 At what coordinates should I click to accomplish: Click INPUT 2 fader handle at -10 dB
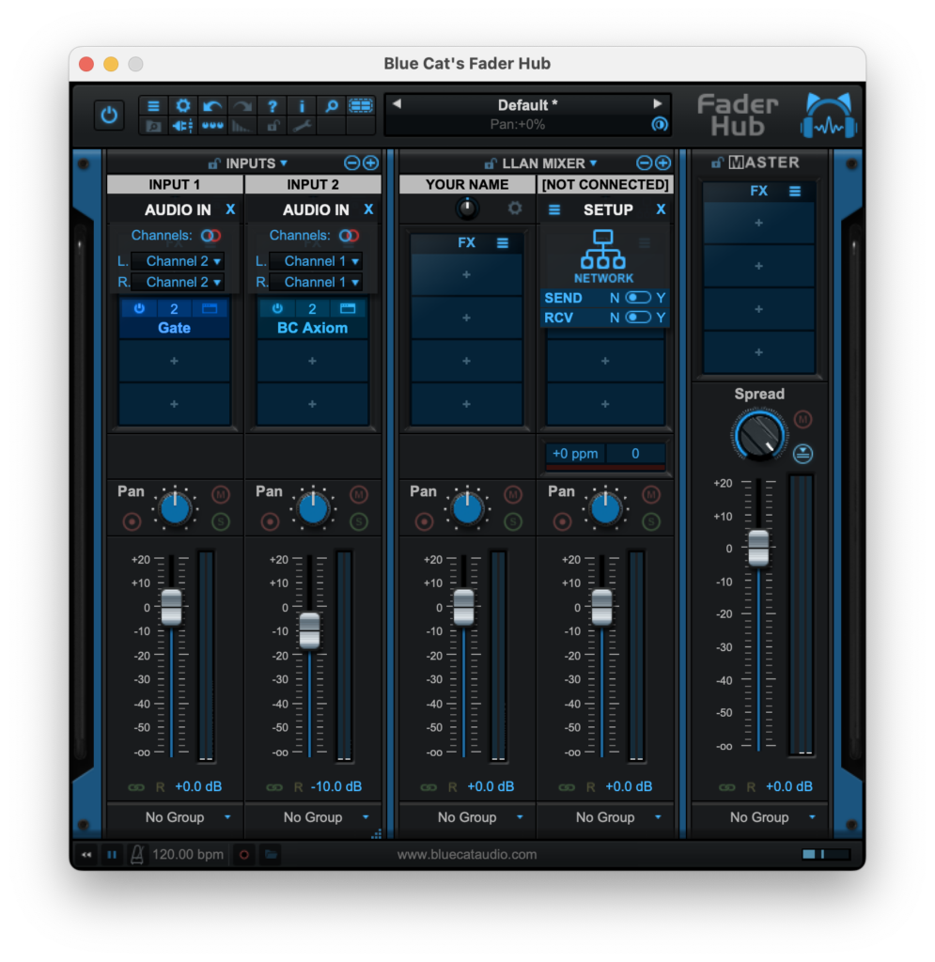tap(309, 630)
